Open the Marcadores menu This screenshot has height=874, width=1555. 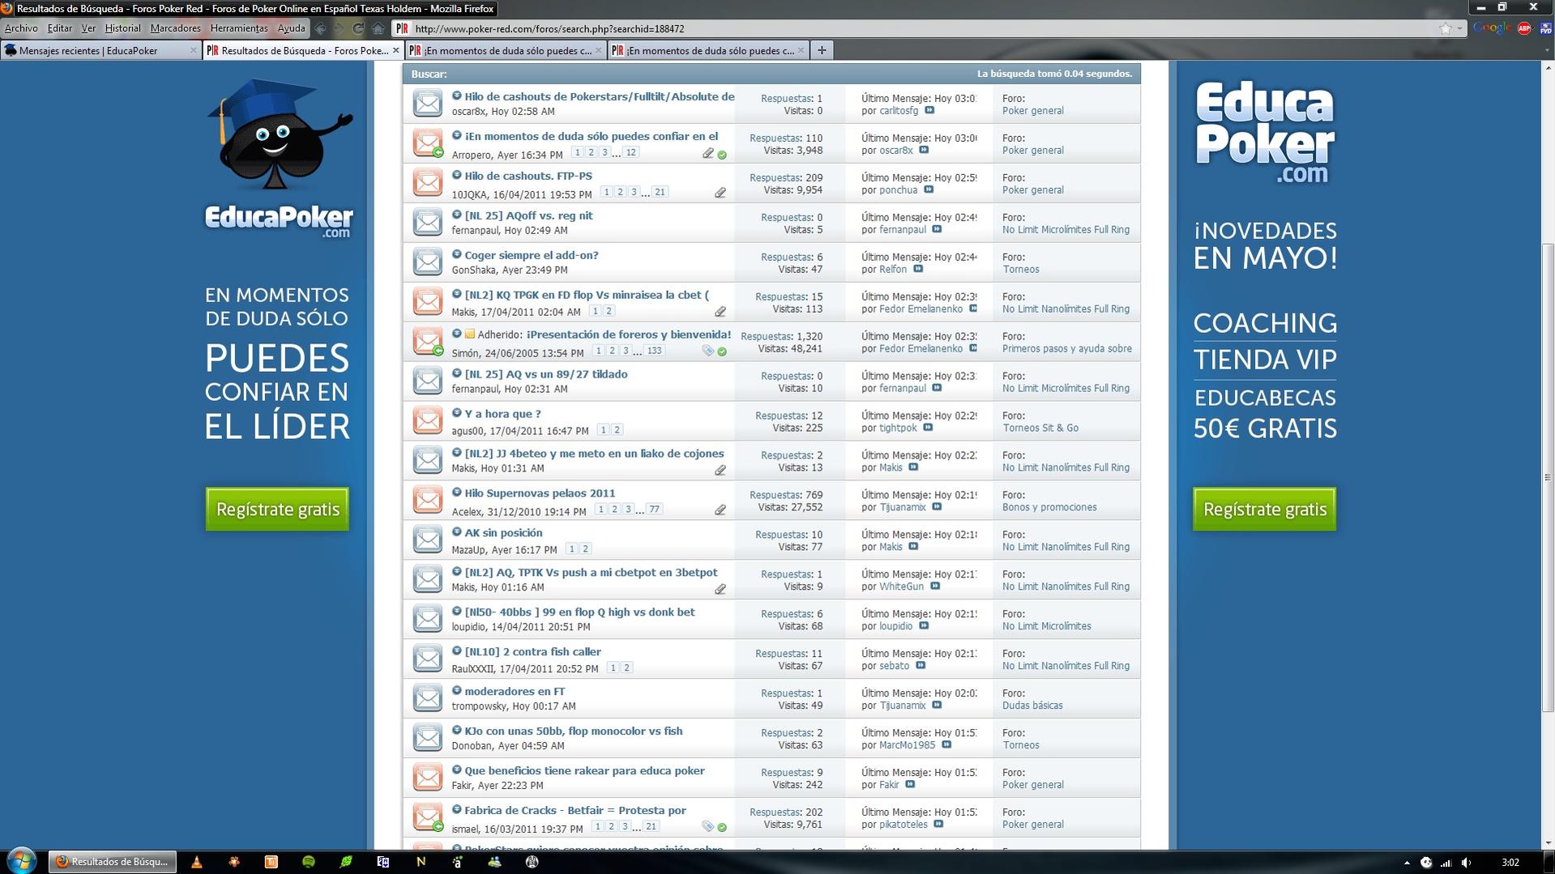[x=175, y=28]
